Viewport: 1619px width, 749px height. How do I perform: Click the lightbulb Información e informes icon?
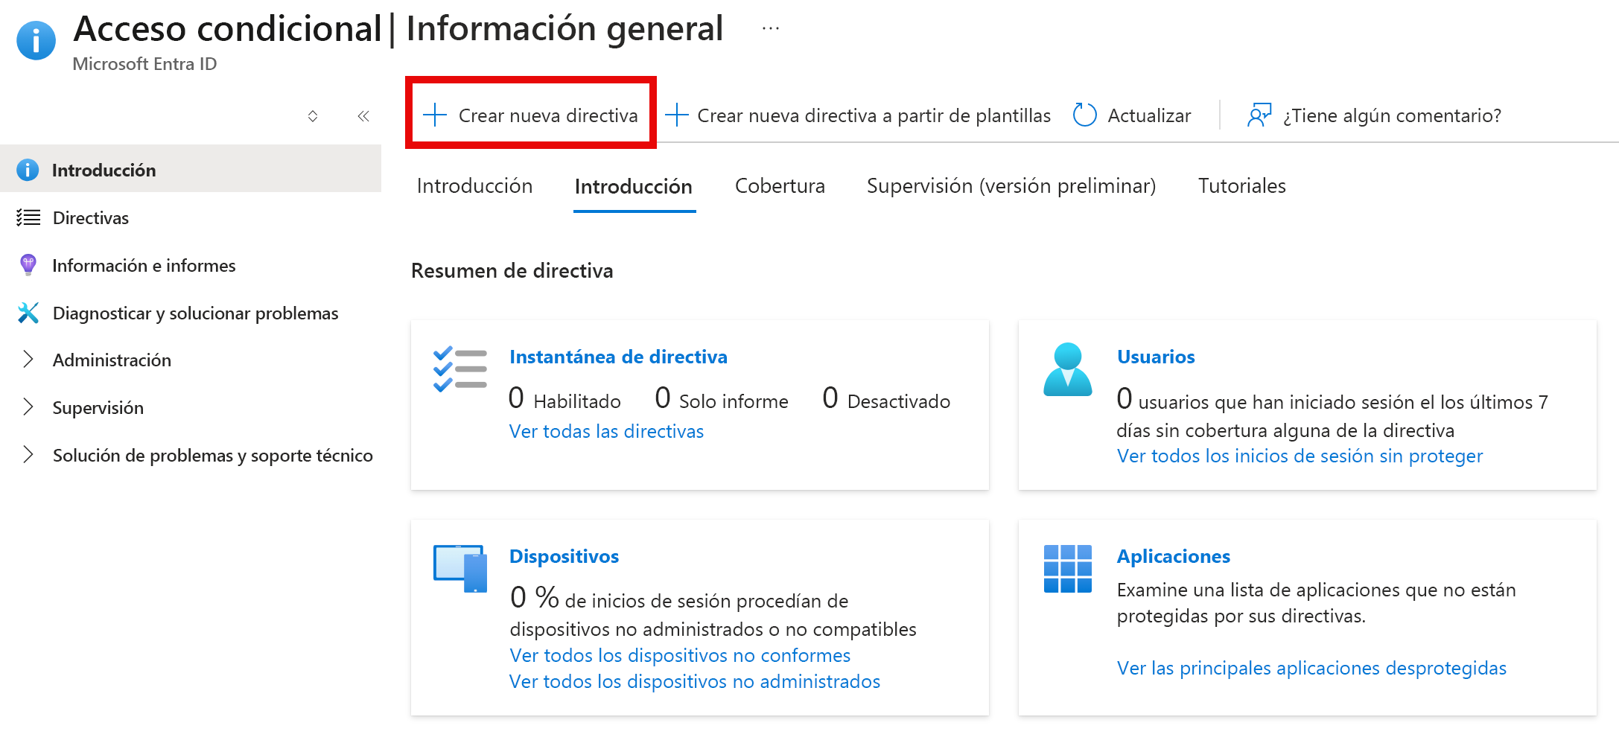tap(28, 265)
